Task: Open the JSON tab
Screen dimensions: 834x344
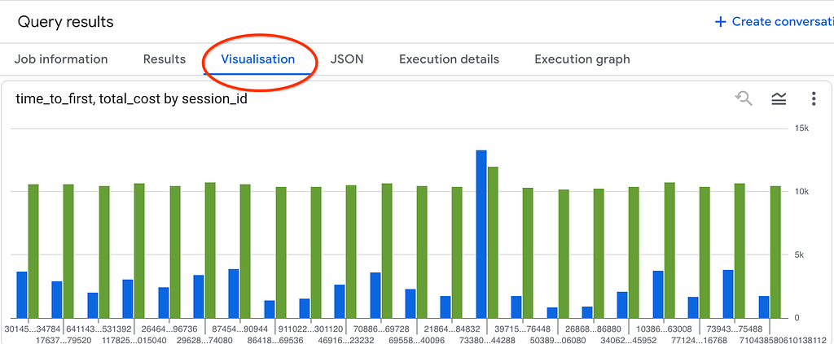Action: 347,59
